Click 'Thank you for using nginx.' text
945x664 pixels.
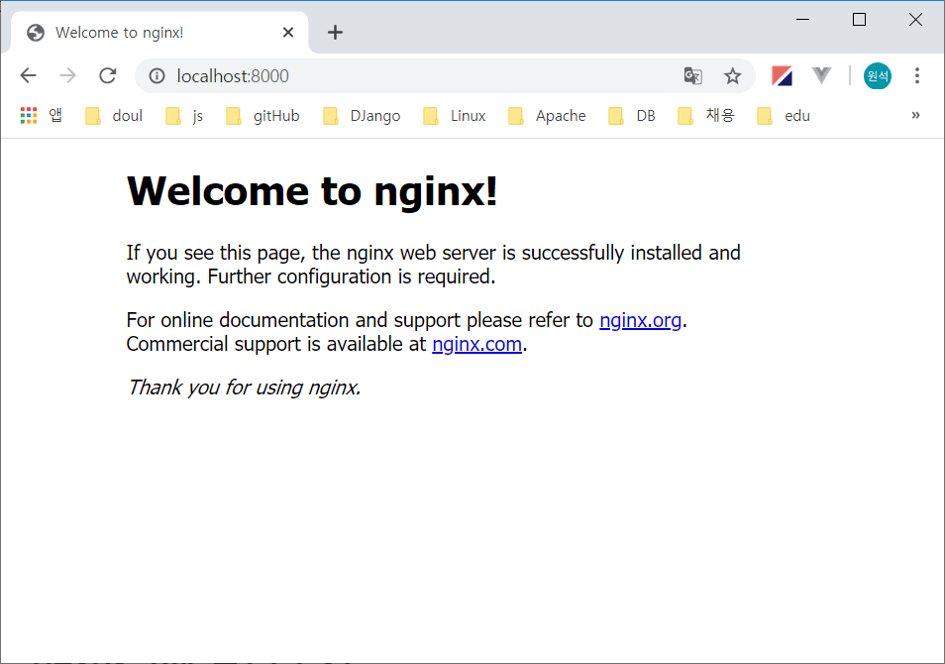coord(244,387)
